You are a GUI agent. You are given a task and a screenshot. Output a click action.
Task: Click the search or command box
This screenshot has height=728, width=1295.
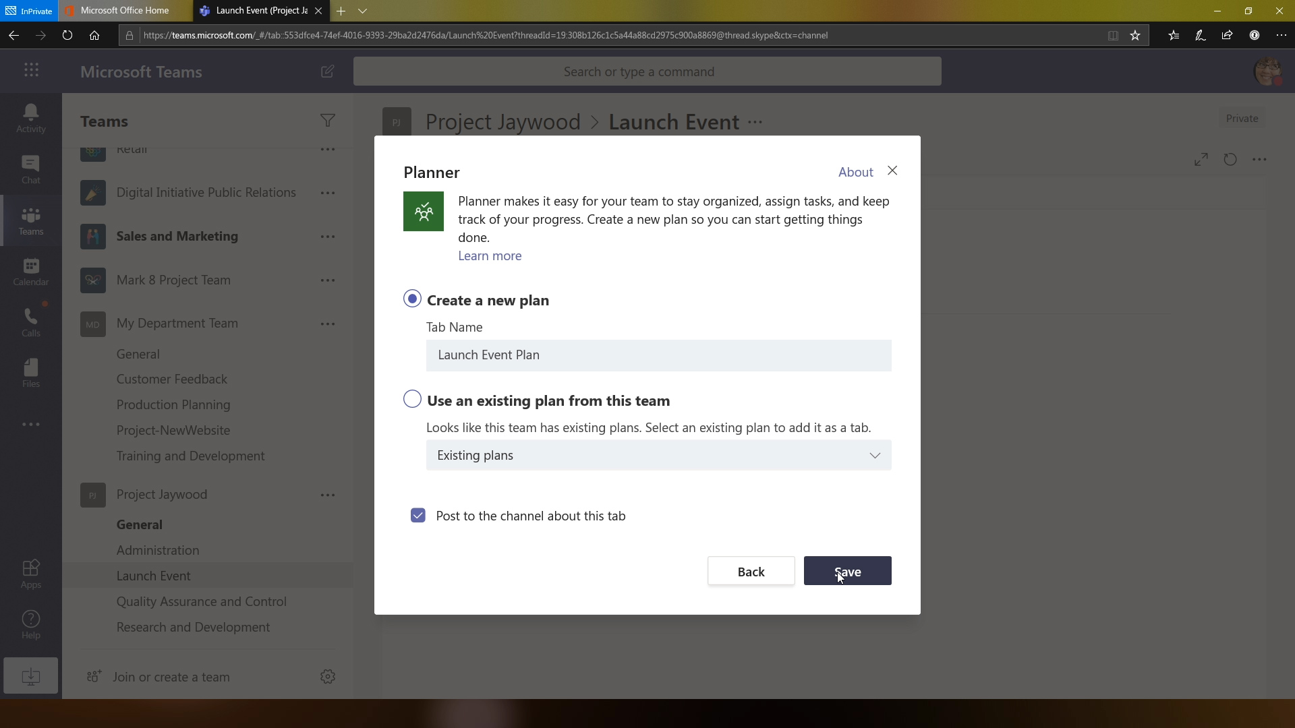tap(647, 71)
